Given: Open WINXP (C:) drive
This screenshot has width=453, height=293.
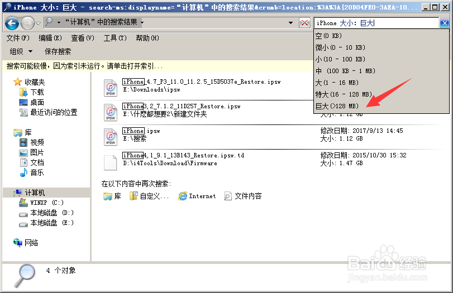Looking at the screenshot, I should click(41, 203).
